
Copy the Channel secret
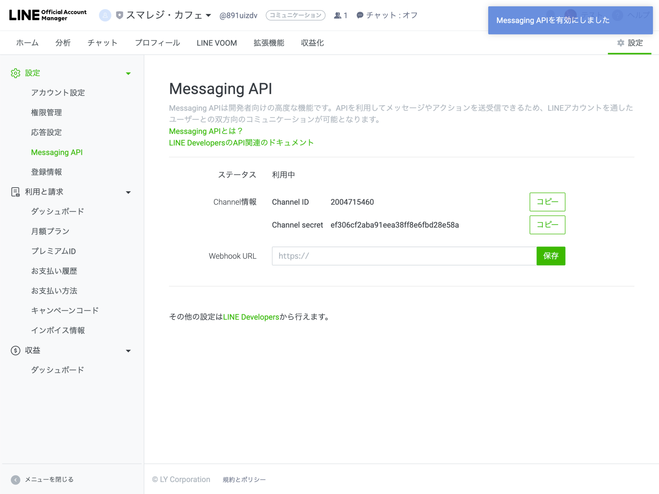click(547, 225)
